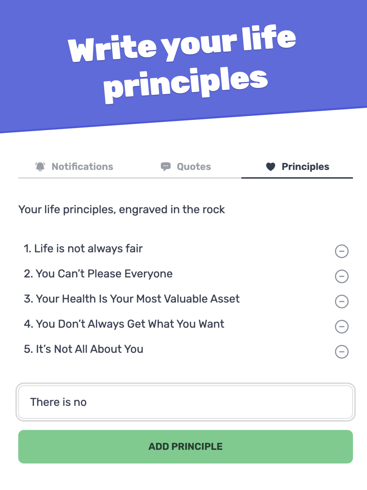Click principle 3 about Your Health

(132, 299)
